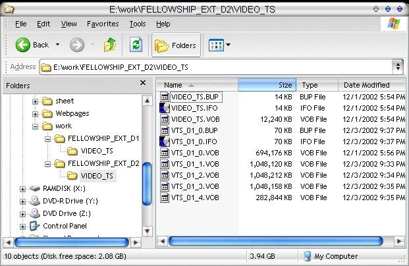The height and width of the screenshot is (266, 409).
Task: Select VTS_01_4.VOB file icon
Action: coord(165,198)
